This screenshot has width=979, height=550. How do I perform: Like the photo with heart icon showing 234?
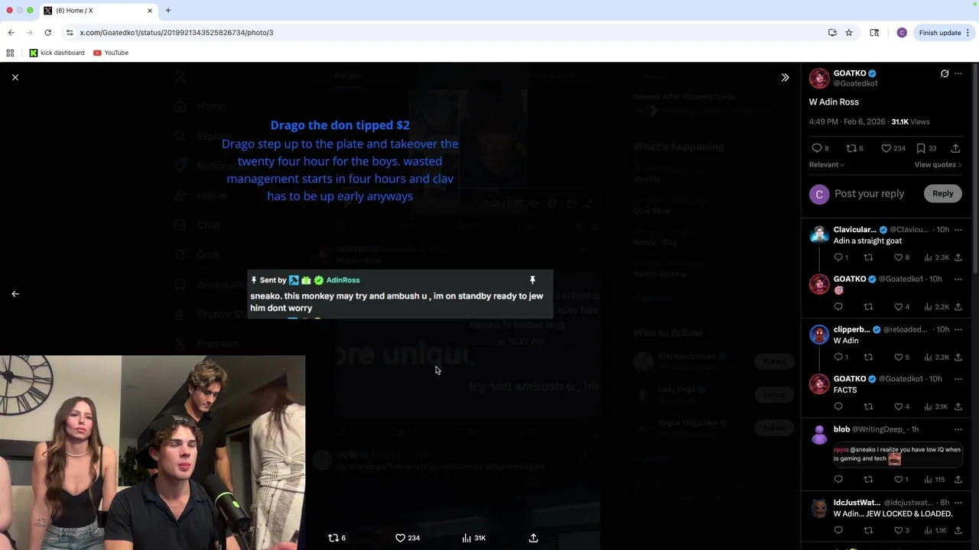pos(407,538)
